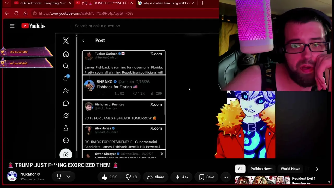Toggle the channel notification bell
Screen dimensions: 334x188
[x=59, y=177]
